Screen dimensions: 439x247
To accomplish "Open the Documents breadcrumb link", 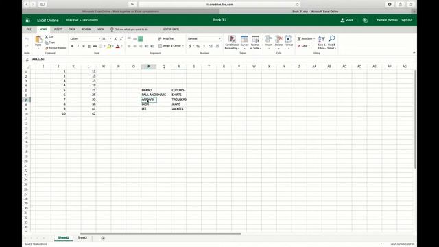I will (x=90, y=20).
